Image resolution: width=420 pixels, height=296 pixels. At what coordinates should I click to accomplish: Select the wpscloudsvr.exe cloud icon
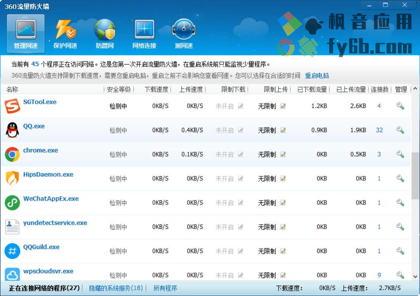click(x=12, y=274)
